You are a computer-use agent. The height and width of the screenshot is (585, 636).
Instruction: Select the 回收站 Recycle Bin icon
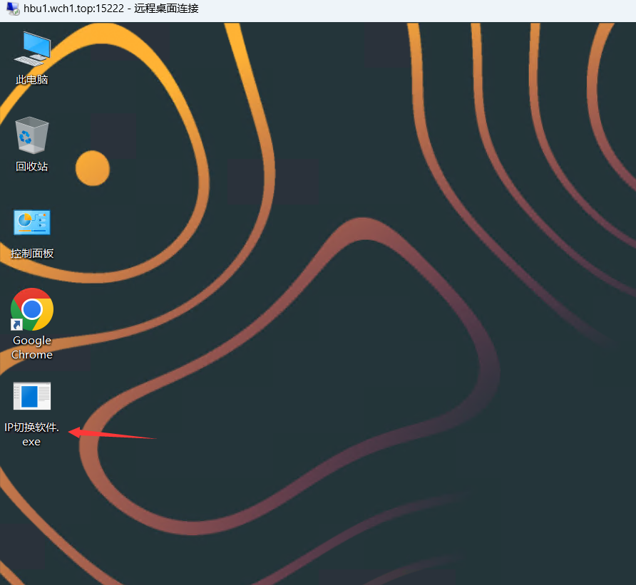[32, 135]
